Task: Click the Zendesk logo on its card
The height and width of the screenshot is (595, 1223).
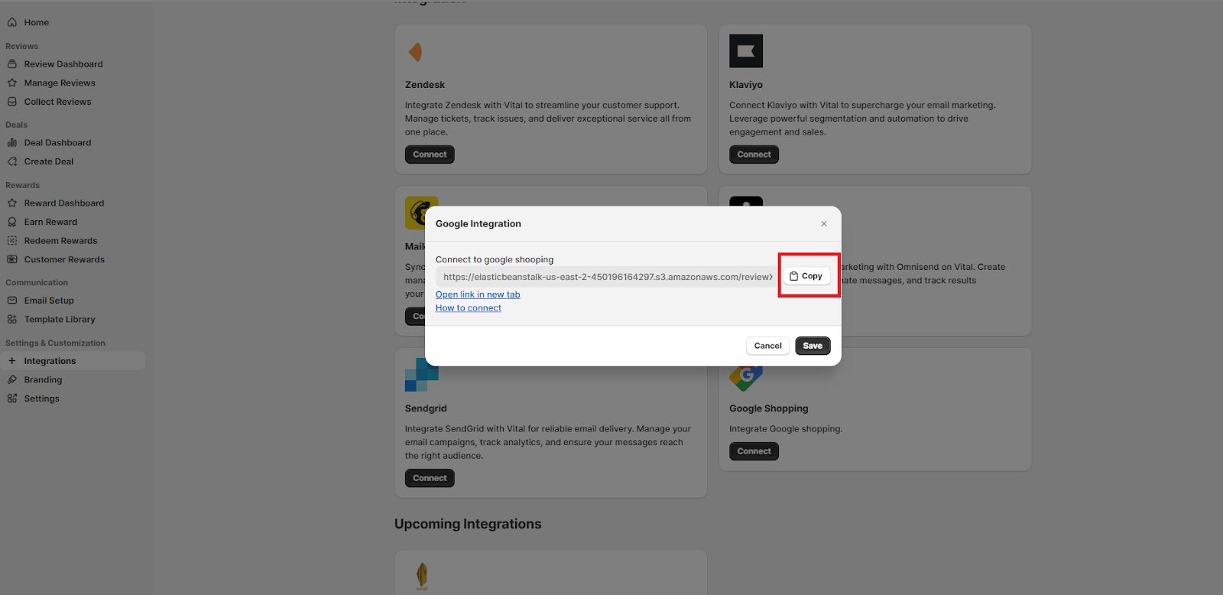Action: coord(416,51)
